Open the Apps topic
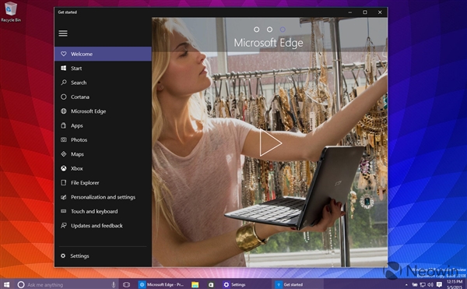 point(103,125)
